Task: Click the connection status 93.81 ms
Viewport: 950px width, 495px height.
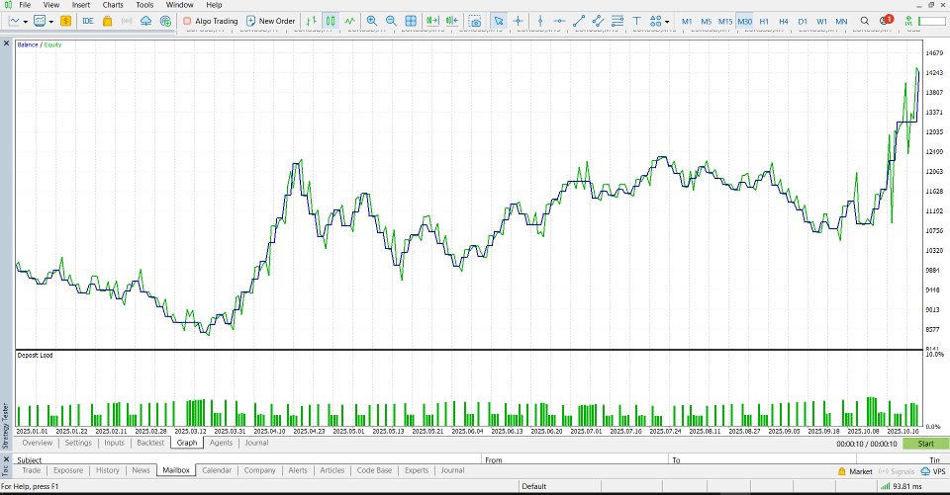Action: tap(901, 486)
